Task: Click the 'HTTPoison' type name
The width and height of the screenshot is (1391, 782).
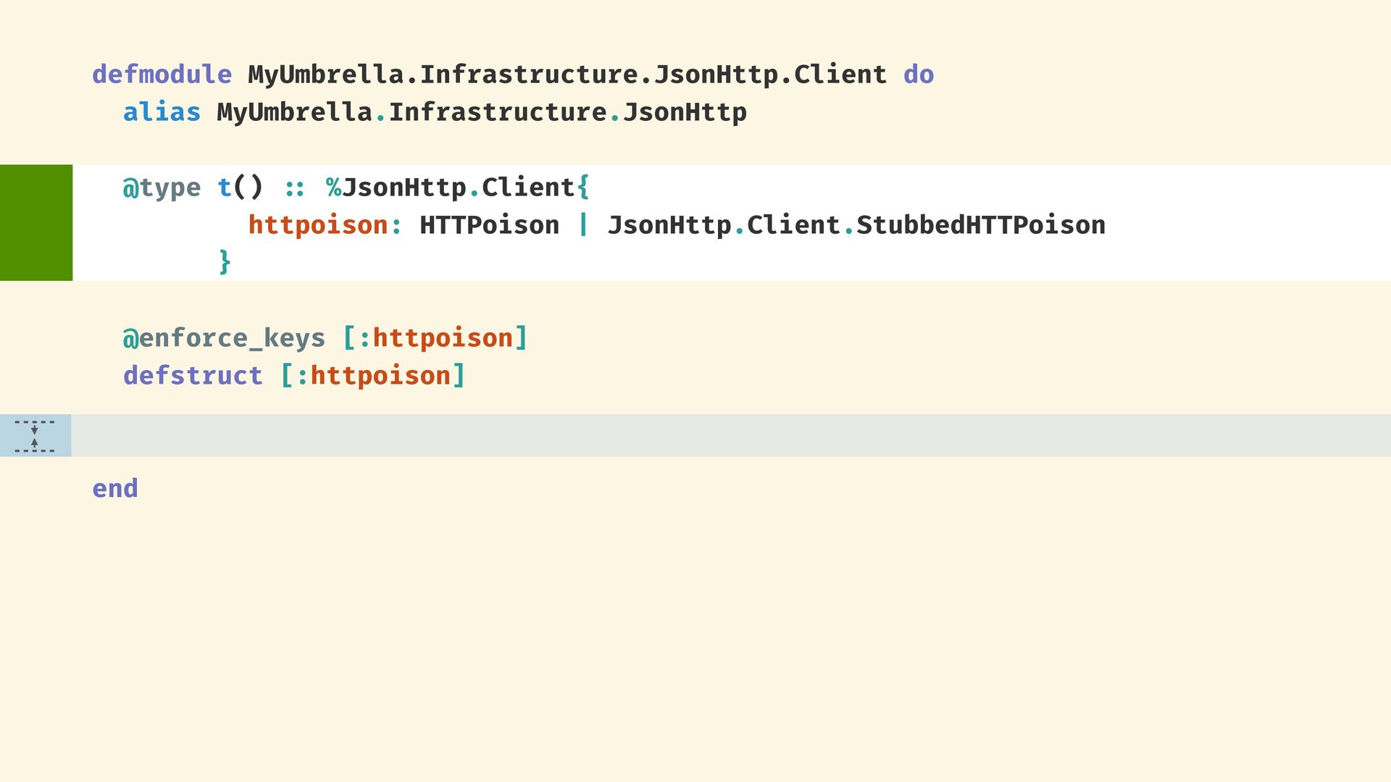Action: click(x=489, y=225)
